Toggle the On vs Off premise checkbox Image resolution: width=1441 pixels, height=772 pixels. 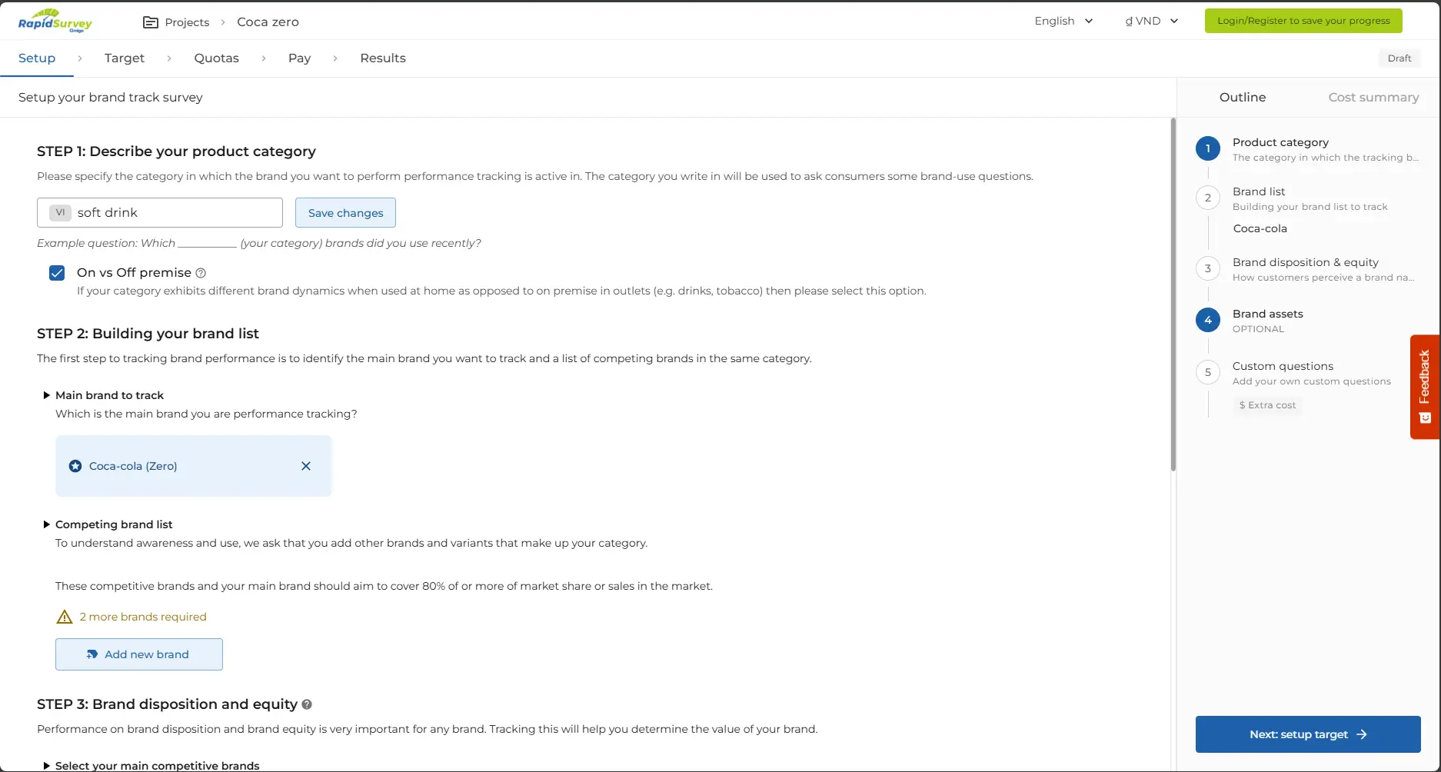pyautogui.click(x=57, y=273)
